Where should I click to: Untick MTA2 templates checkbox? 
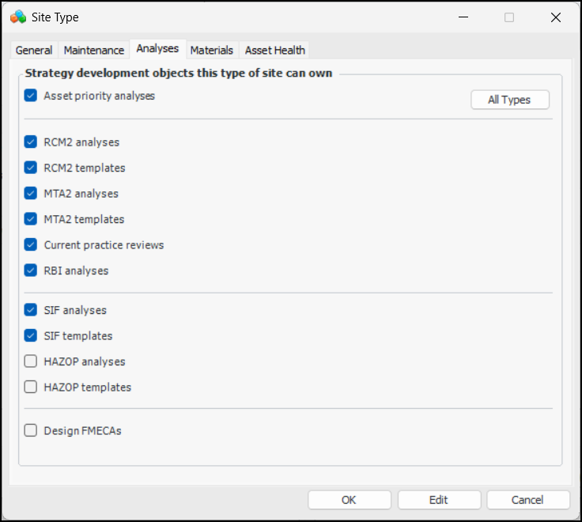coord(31,219)
